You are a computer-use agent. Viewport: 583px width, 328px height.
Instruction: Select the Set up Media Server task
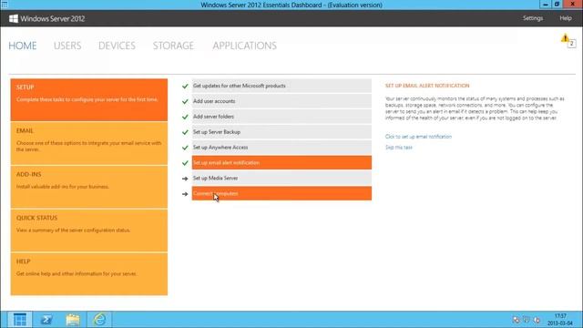[281, 179]
